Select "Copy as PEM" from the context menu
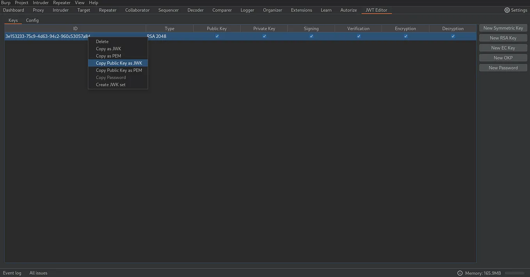The height and width of the screenshot is (277, 530). coord(108,56)
